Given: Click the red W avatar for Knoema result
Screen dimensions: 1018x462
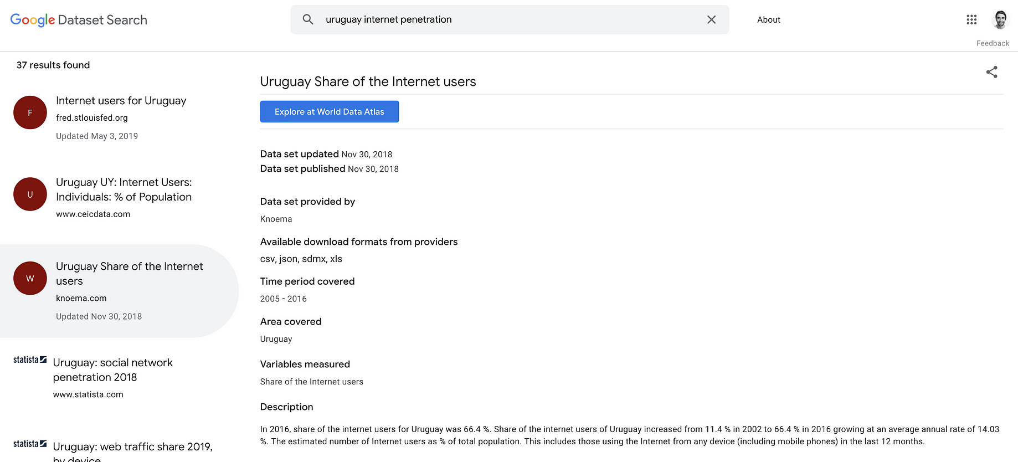Looking at the screenshot, I should click(30, 278).
